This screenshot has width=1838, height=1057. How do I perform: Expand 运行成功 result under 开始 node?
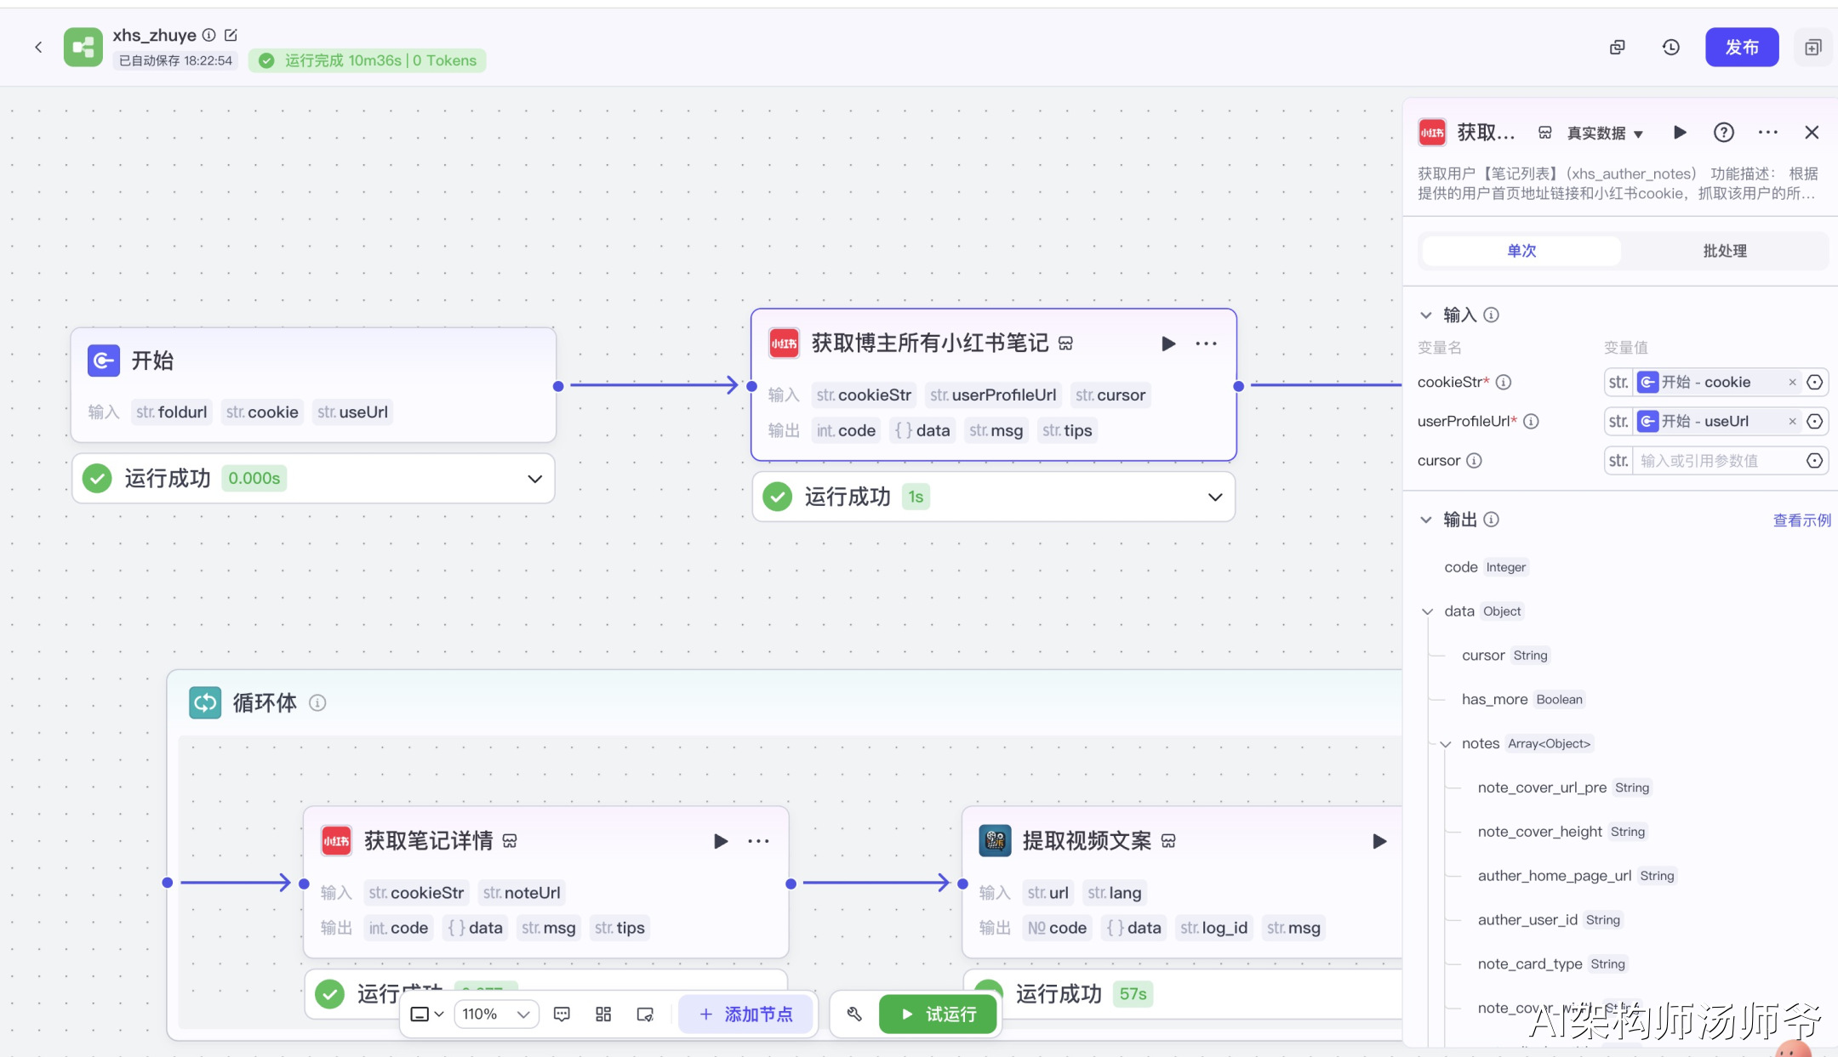[x=534, y=479]
